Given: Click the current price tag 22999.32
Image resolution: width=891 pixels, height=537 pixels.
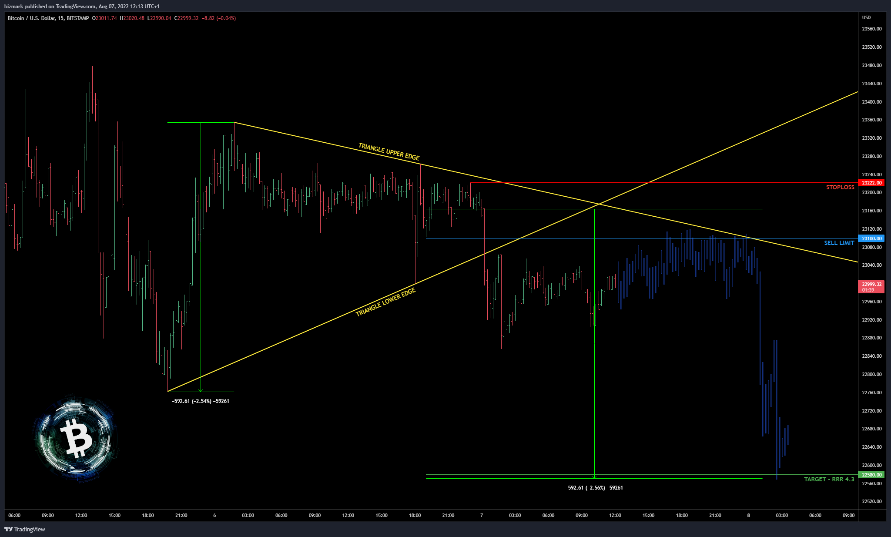Looking at the screenshot, I should (x=871, y=287).
